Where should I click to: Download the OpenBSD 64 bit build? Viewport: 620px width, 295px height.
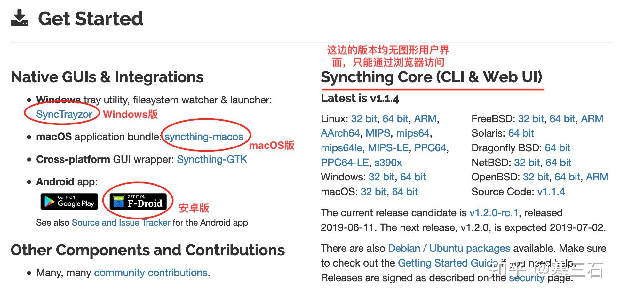[x=567, y=177]
